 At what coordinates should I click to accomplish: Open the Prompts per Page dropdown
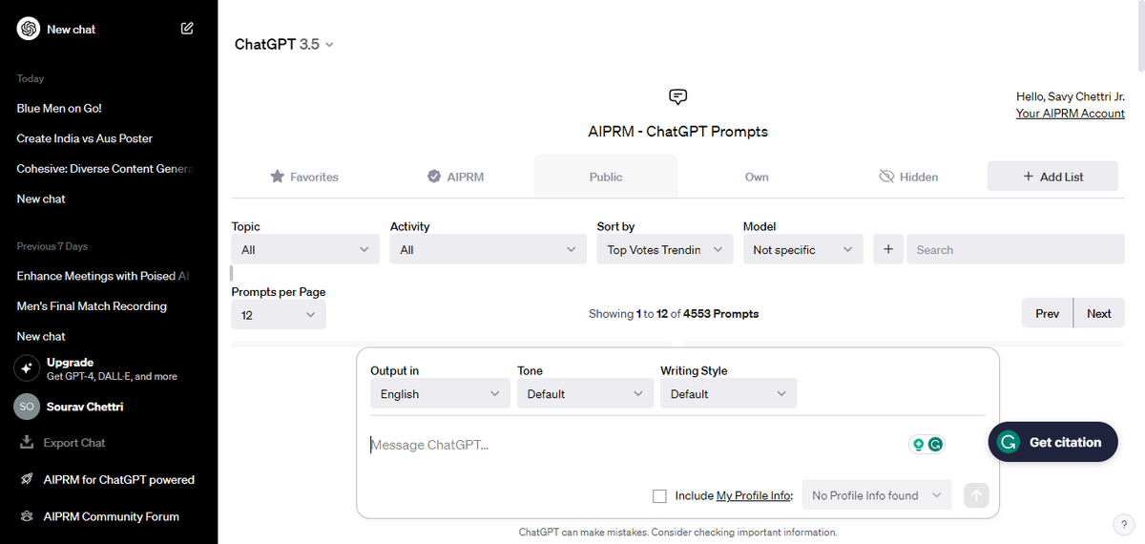pyautogui.click(x=279, y=314)
